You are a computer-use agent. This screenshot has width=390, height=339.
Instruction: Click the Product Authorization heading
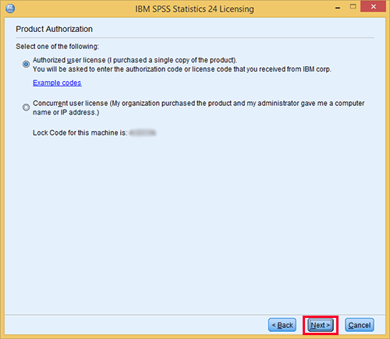[54, 29]
